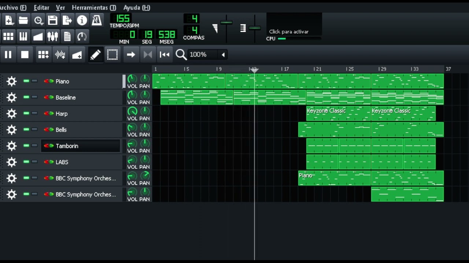Stop song playback
469x263 pixels.
(25, 55)
